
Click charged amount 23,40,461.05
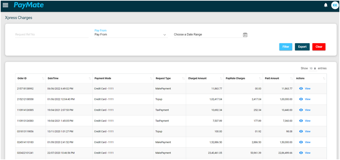(215, 153)
